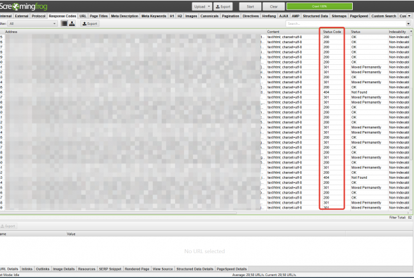The width and height of the screenshot is (414, 278).
Task: Click the Export button beside the filter
Action: coord(90,24)
